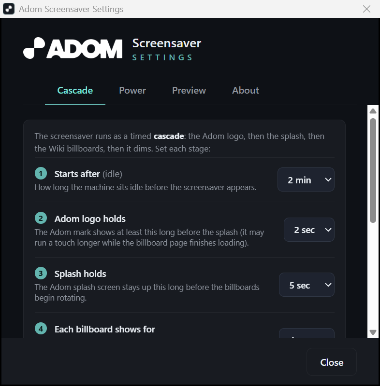
Task: Click the scrollbar up arrow
Action: tap(373, 111)
